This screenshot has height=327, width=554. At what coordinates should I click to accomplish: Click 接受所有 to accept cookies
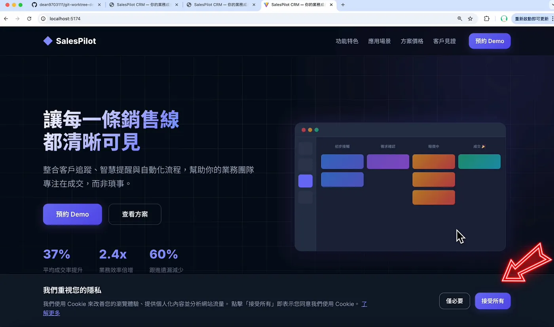pos(493,301)
